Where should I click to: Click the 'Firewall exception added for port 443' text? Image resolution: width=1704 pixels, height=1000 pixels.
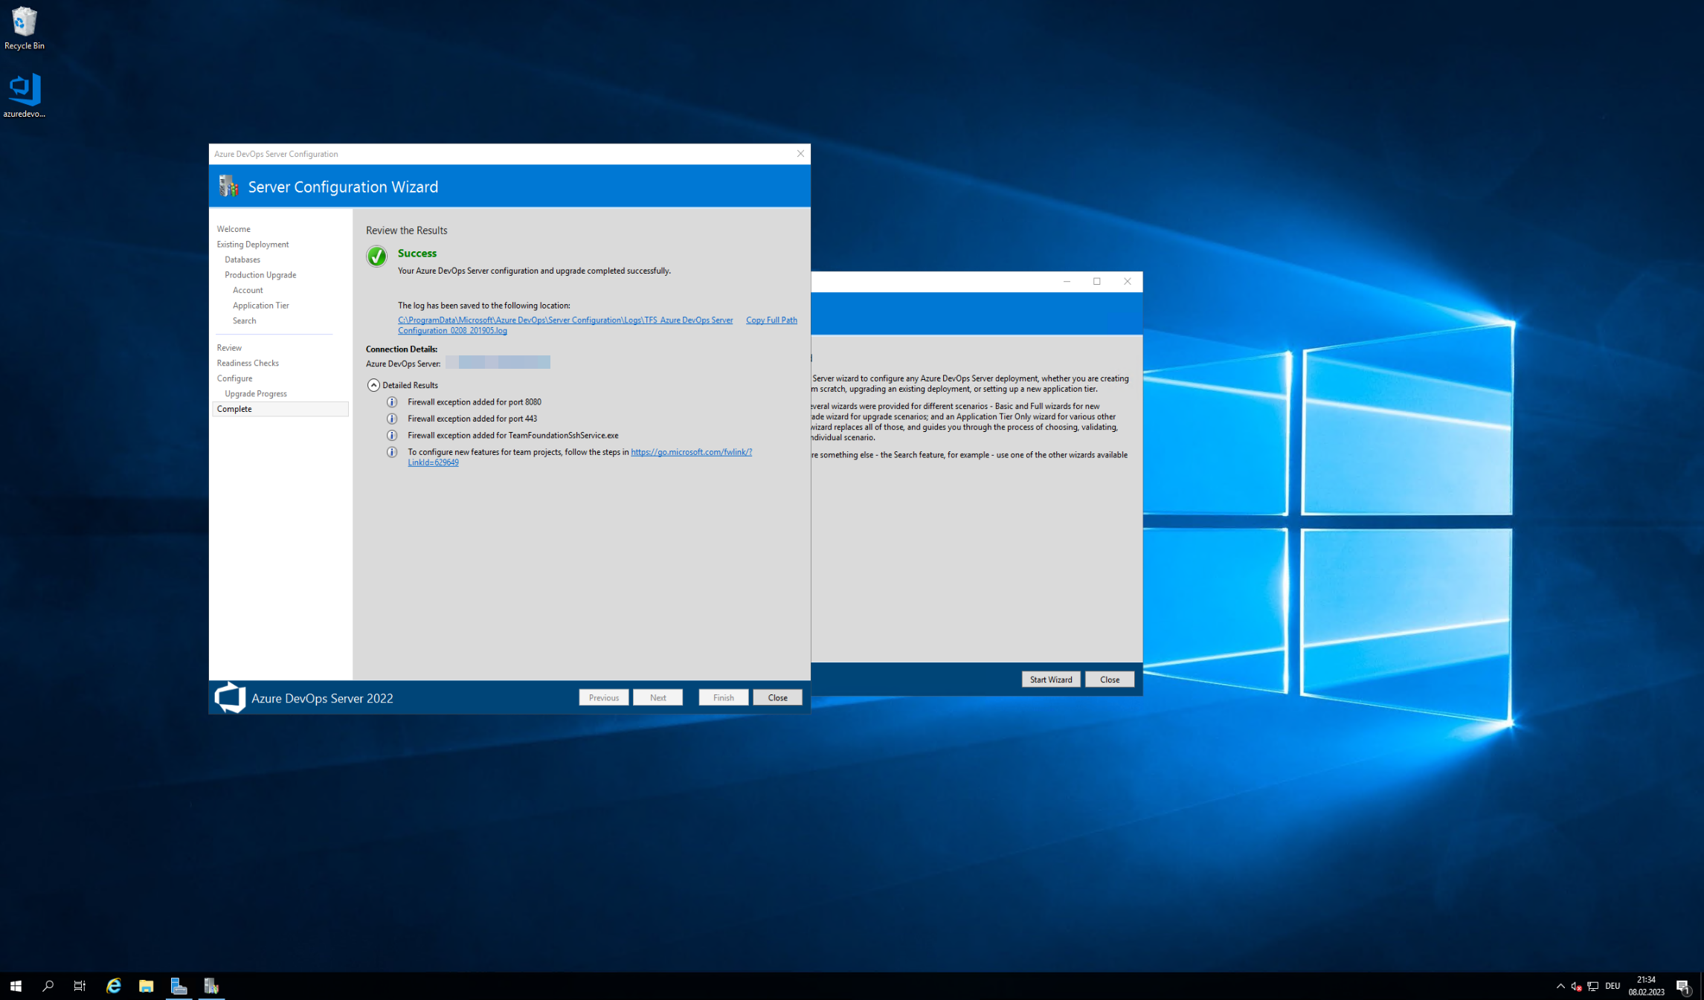pos(472,419)
